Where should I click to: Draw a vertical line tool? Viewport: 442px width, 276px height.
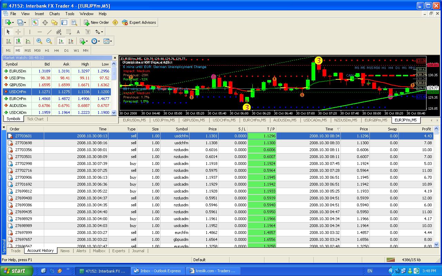30,32
